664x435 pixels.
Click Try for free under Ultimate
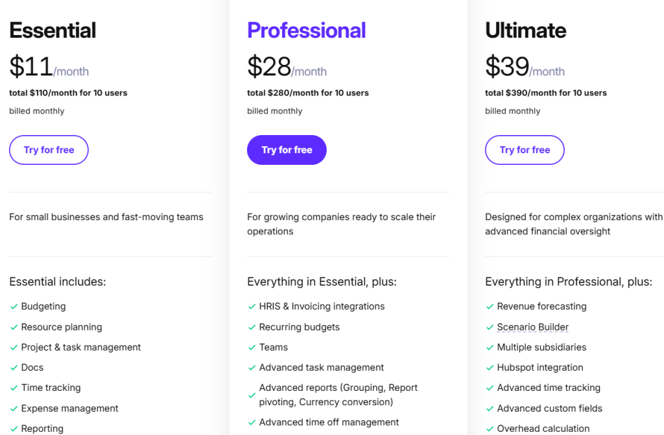pos(525,150)
